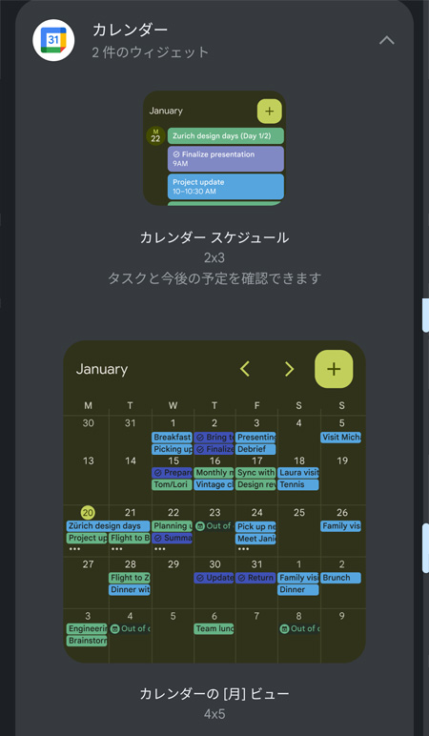Viewport: 429px width, 736px height.
Task: Select the month view widget January title
Action: tap(102, 369)
